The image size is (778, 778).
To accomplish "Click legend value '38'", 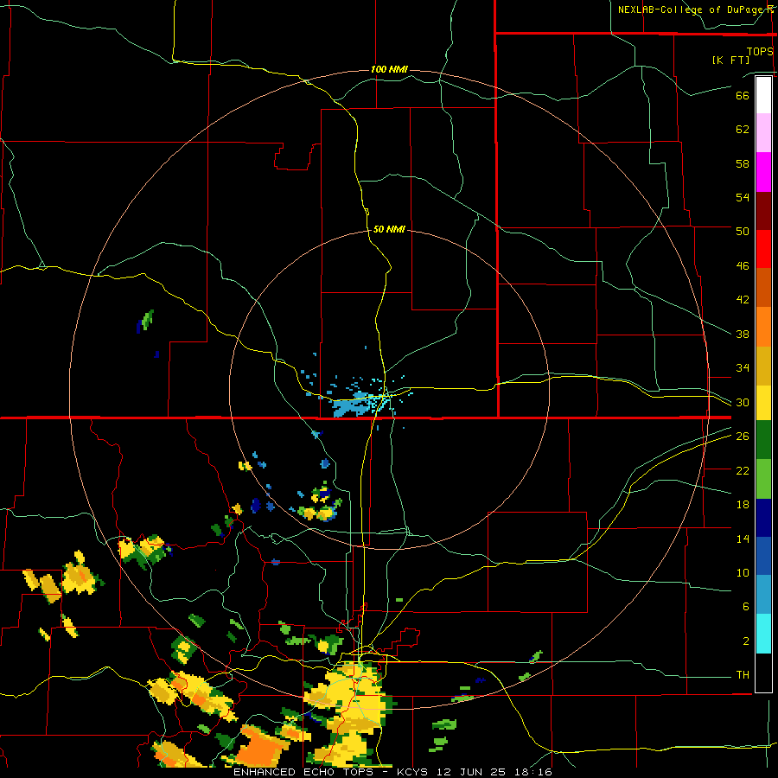I will (x=743, y=334).
